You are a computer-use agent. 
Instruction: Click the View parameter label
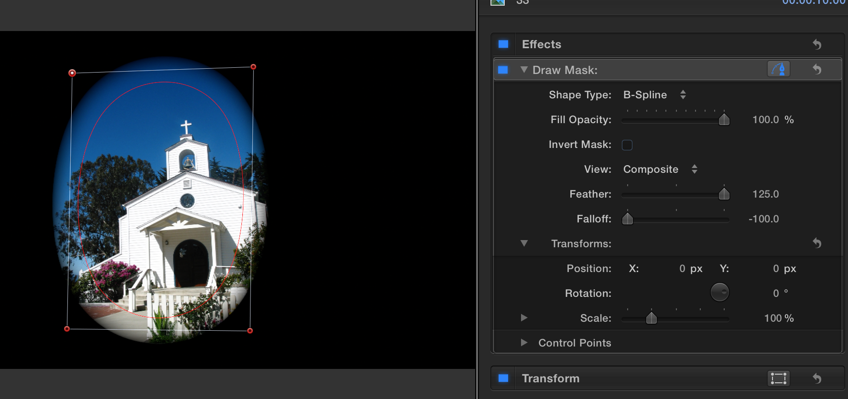pyautogui.click(x=598, y=169)
